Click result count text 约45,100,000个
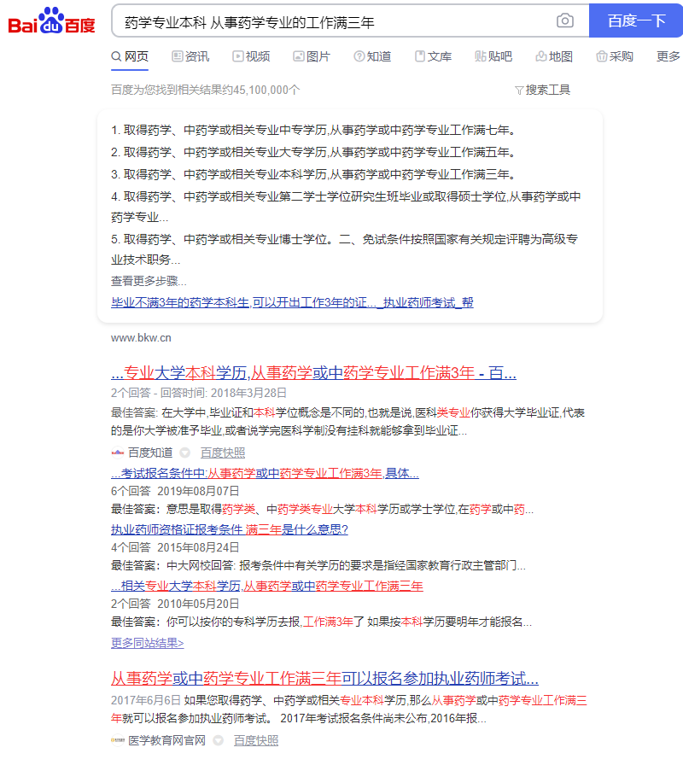Viewport: 683px width, 765px height. pos(260,90)
